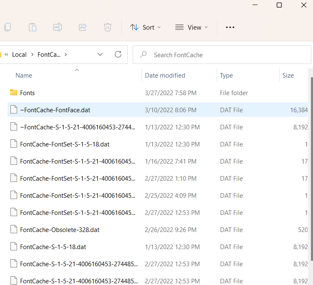Select the FontCache-FontSet-S-1-5-18.dat file
The height and width of the screenshot is (285, 313).
(x=65, y=144)
